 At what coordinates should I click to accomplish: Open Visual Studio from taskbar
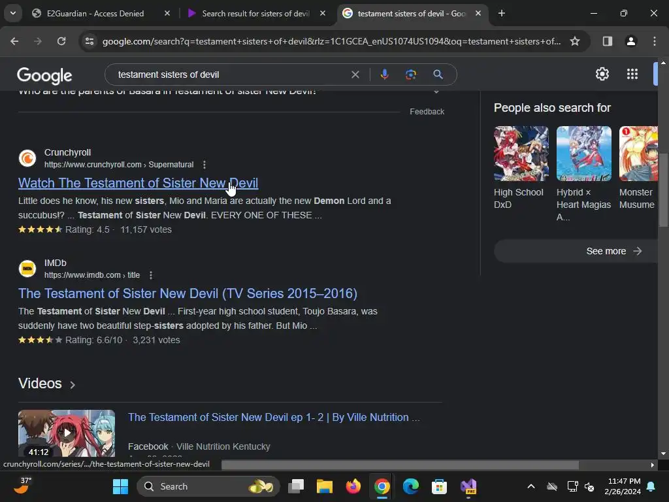[x=468, y=486]
